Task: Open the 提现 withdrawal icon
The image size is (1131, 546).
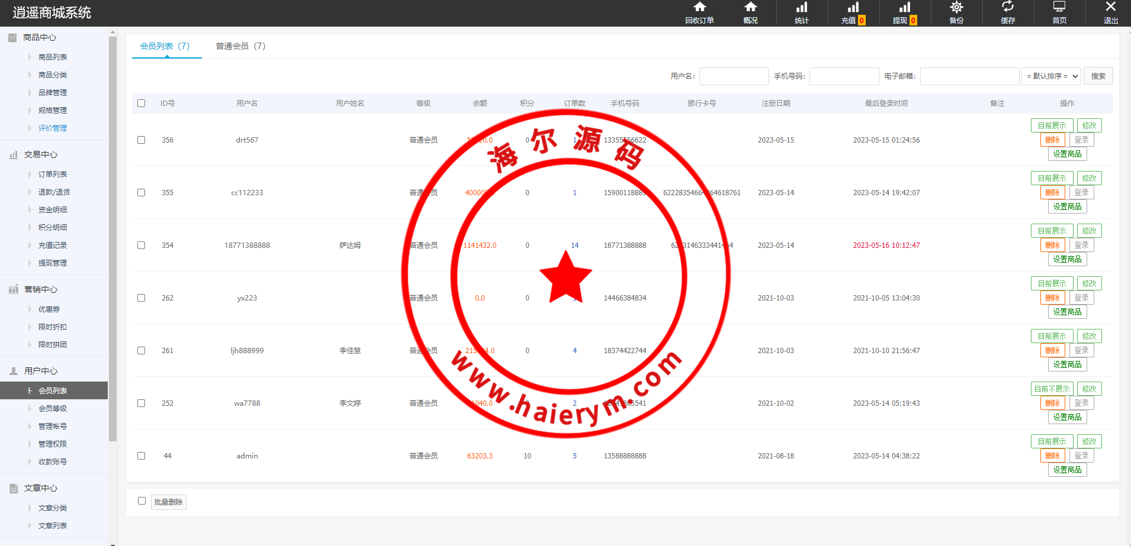Action: coord(904,8)
